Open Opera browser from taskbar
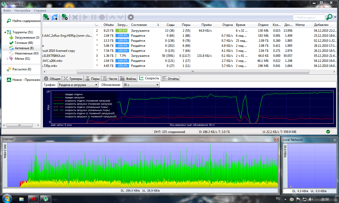This screenshot has height=203, width=339. [34, 199]
